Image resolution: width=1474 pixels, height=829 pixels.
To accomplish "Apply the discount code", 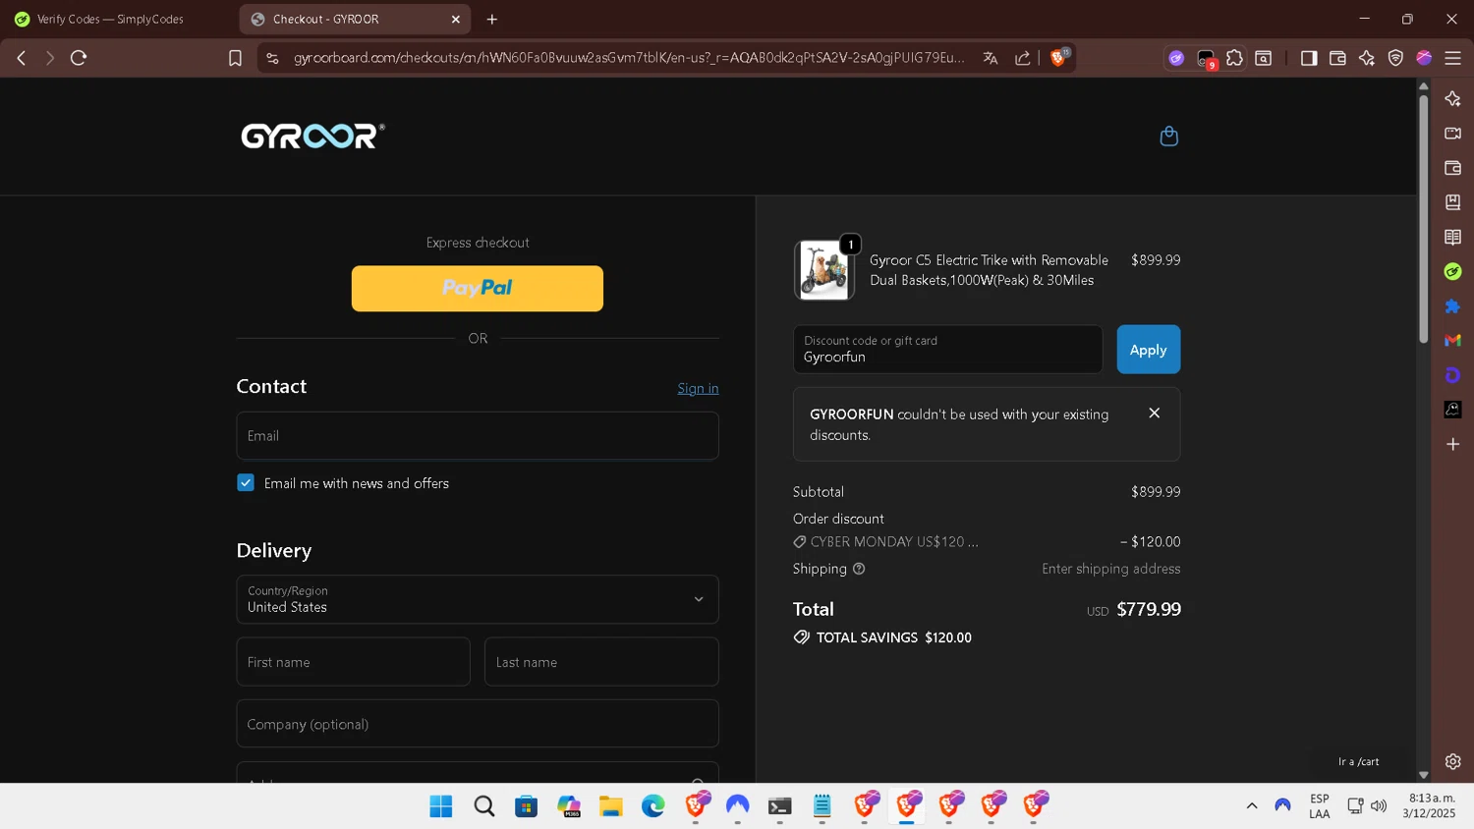I will 1148,350.
